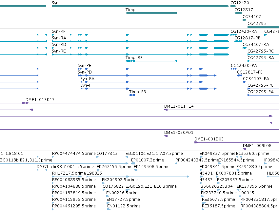The image size is (279, 211).
Task: Select the EN01122.5prime EST label
Action: pos(124,206)
